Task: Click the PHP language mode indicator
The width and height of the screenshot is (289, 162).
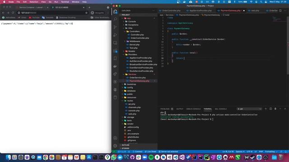Action: (x=261, y=152)
